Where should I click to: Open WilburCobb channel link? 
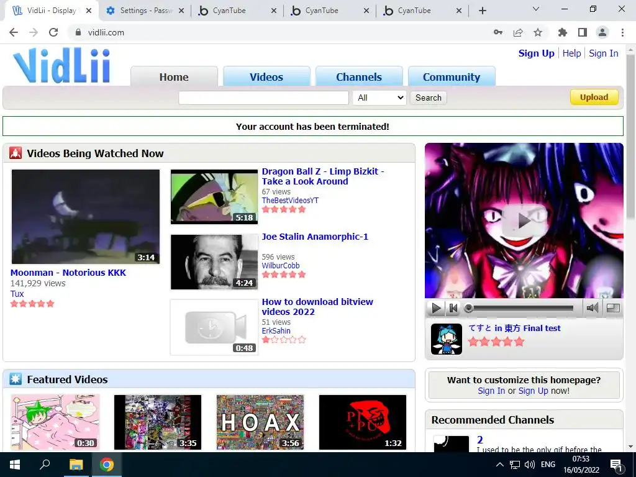(x=281, y=266)
